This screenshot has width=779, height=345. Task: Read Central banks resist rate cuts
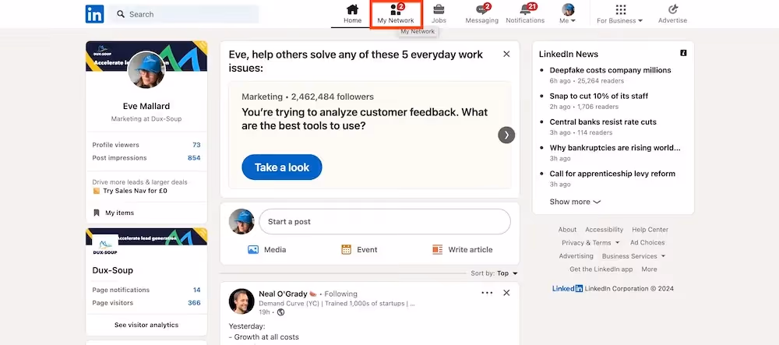pos(603,122)
